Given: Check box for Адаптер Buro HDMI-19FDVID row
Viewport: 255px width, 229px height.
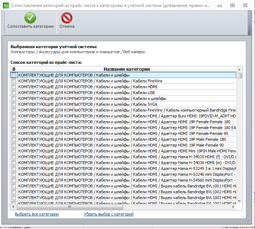Looking at the screenshot, I should pos(14,116).
